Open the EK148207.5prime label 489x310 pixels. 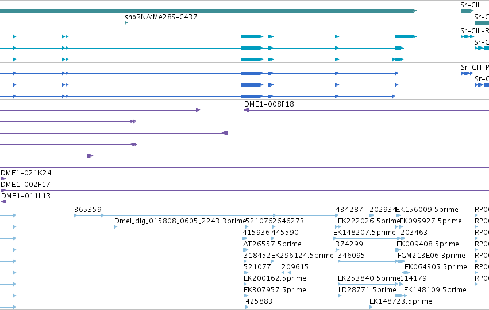[x=364, y=233]
